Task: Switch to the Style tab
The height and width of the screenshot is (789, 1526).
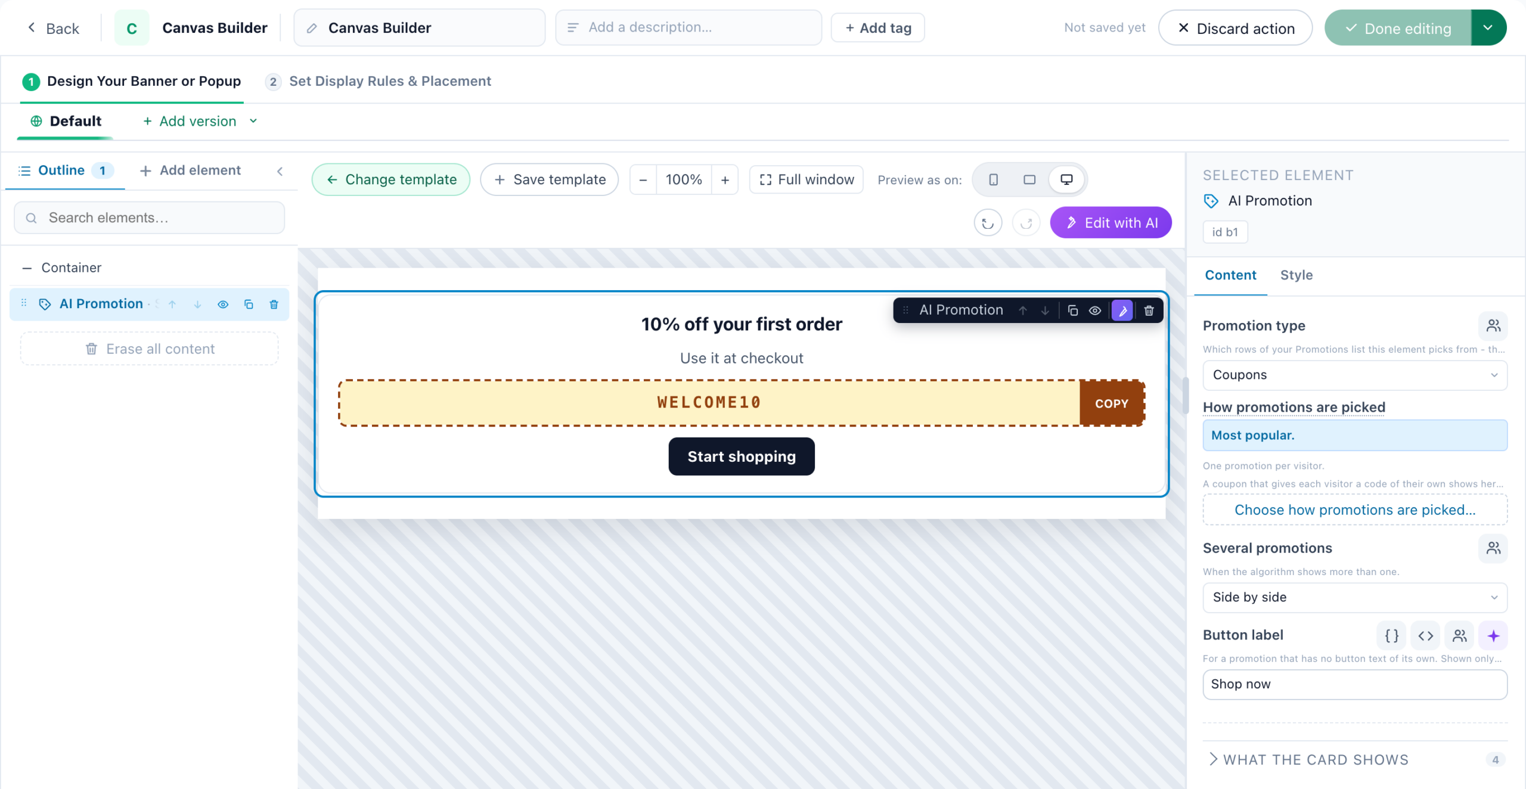Action: [1297, 275]
